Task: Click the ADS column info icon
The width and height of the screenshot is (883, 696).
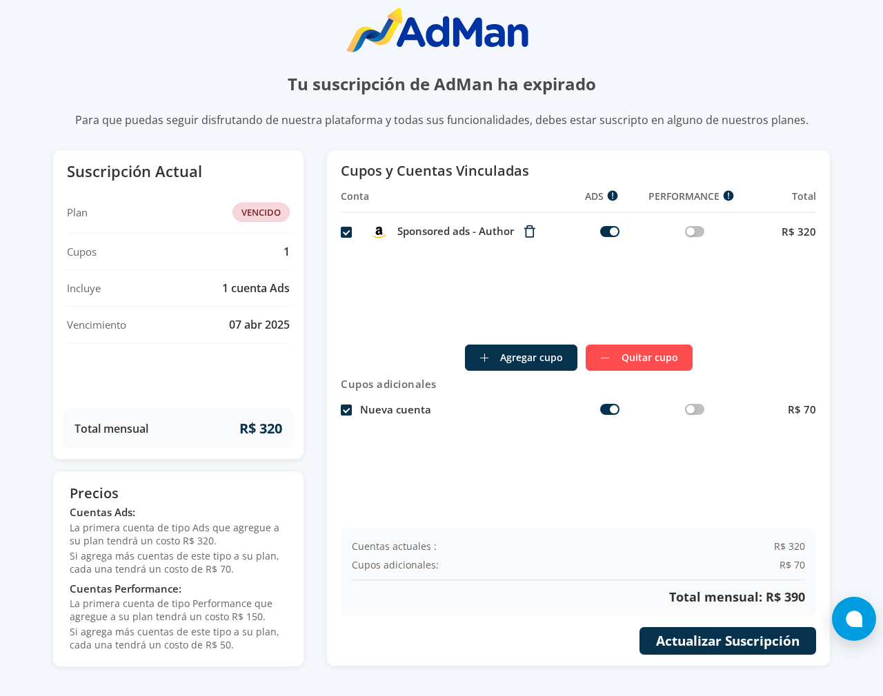Action: coord(613,196)
